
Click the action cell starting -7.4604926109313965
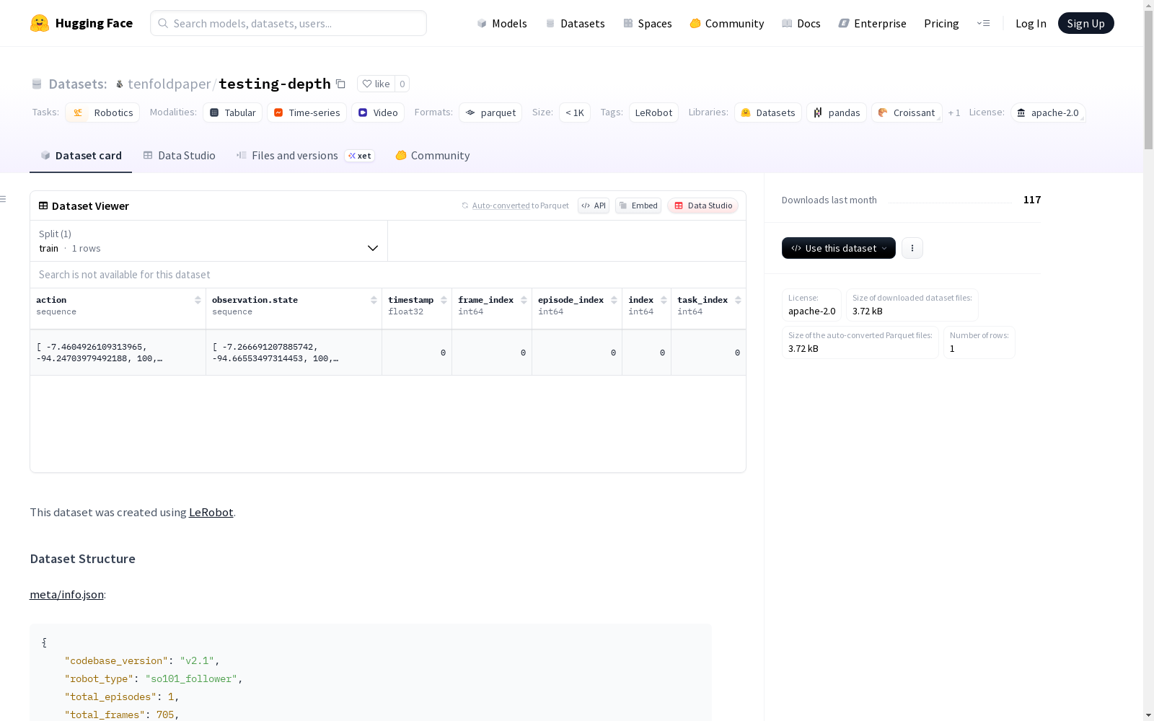click(118, 353)
